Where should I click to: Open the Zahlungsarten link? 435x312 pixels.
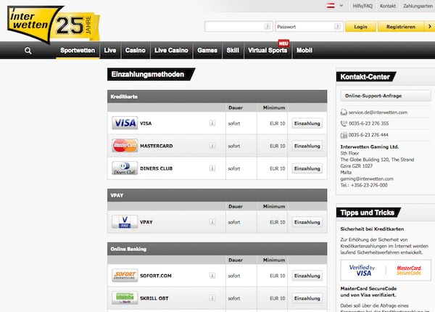tap(418, 6)
